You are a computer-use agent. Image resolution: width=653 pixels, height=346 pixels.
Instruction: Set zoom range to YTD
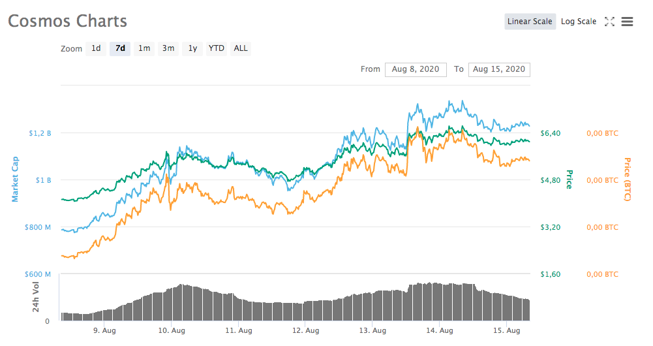(217, 48)
